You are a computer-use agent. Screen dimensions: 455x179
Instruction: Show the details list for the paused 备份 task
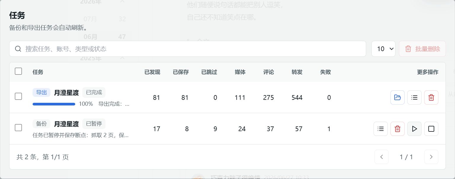(x=381, y=129)
